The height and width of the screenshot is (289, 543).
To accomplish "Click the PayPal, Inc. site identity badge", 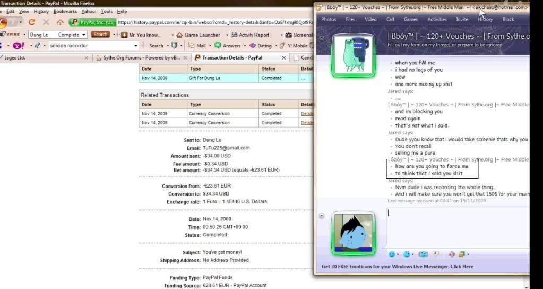I will tap(92, 22).
